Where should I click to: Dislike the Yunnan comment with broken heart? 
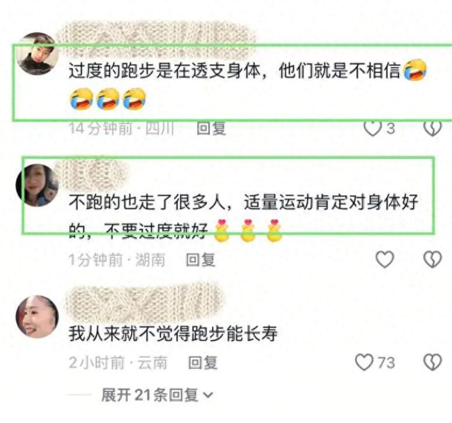tap(432, 362)
